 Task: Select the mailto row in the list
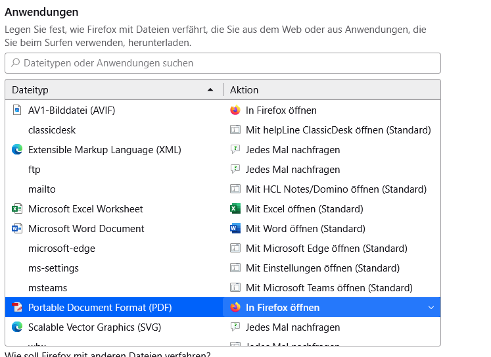pyautogui.click(x=42, y=189)
